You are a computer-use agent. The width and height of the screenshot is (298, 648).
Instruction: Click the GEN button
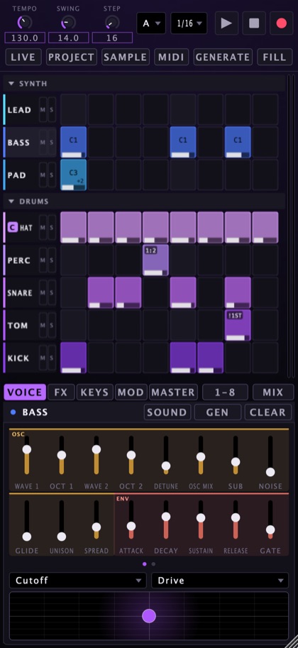tap(217, 412)
